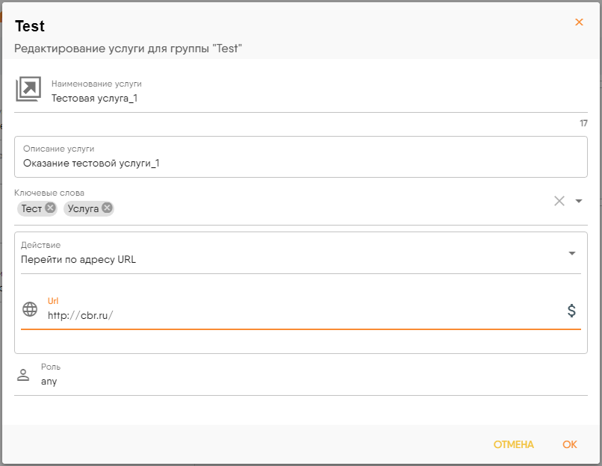Click the service icon beside the name field
Screen dimensions: 602x466
coord(28,90)
